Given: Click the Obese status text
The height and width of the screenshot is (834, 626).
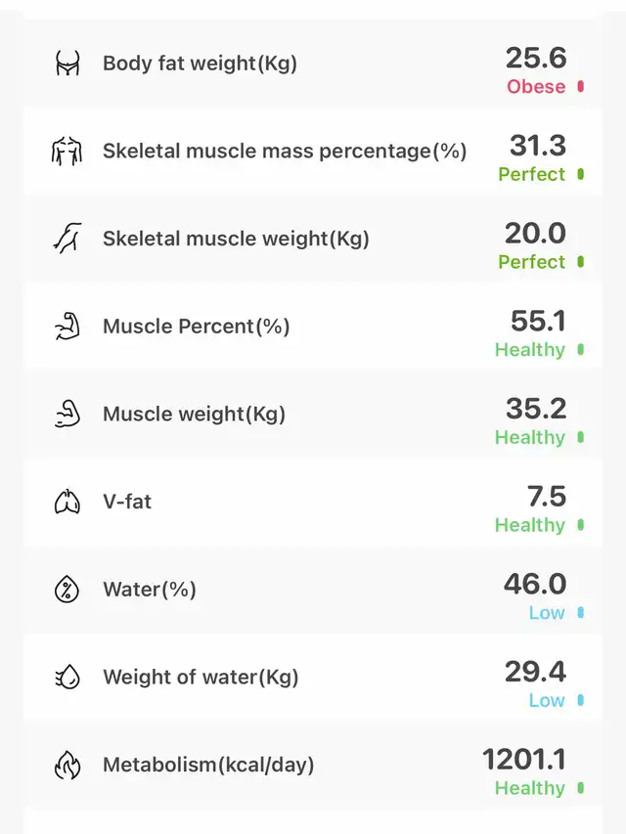Looking at the screenshot, I should 536,87.
